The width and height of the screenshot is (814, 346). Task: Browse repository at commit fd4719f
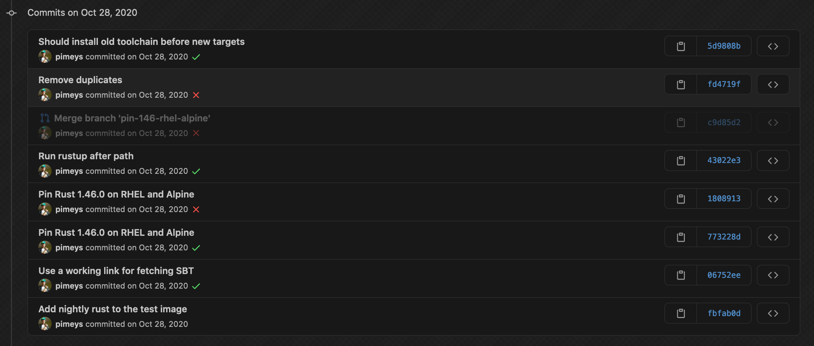[x=773, y=84]
